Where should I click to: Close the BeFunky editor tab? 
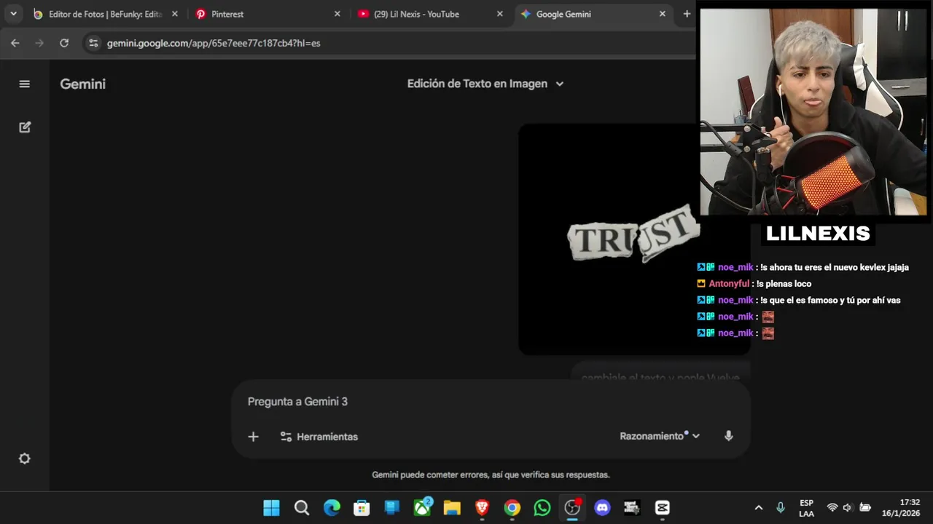coord(174,14)
